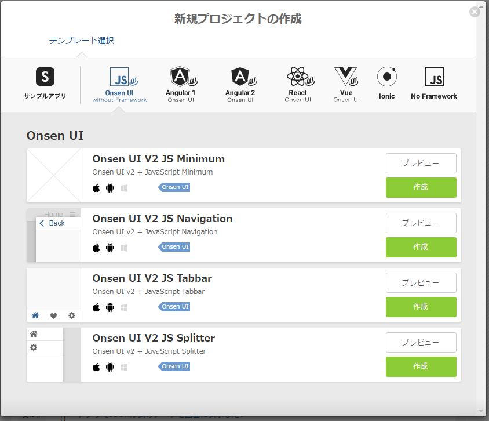Viewport: 489px width, 421px height.
Task: Click the テンプレート選択 step link
Action: tap(81, 41)
